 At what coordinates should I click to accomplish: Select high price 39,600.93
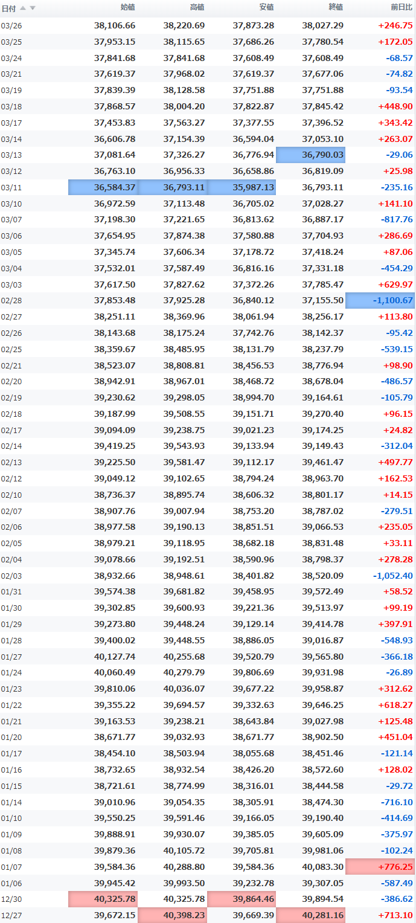pos(184,608)
